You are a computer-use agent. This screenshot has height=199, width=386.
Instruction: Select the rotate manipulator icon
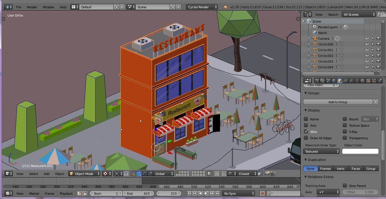[144, 174]
